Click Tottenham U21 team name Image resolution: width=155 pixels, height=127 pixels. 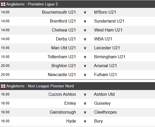pos(62,57)
